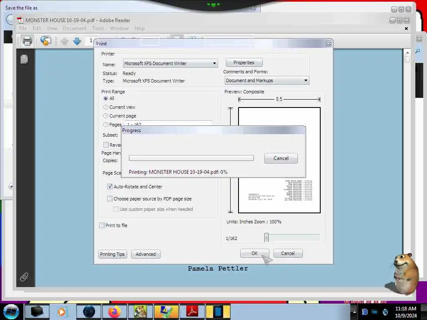Toggle Use custom paper size when needed
The width and height of the screenshot is (427, 320).
[x=116, y=209]
